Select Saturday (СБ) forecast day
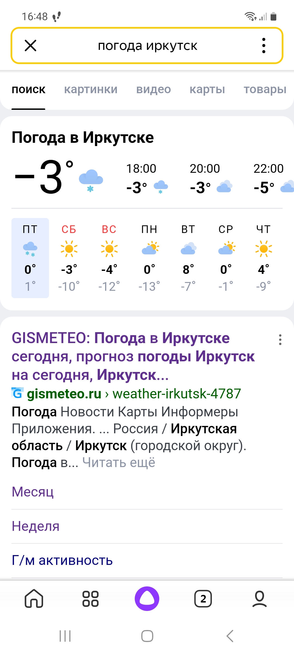The image size is (294, 654). [x=69, y=258]
